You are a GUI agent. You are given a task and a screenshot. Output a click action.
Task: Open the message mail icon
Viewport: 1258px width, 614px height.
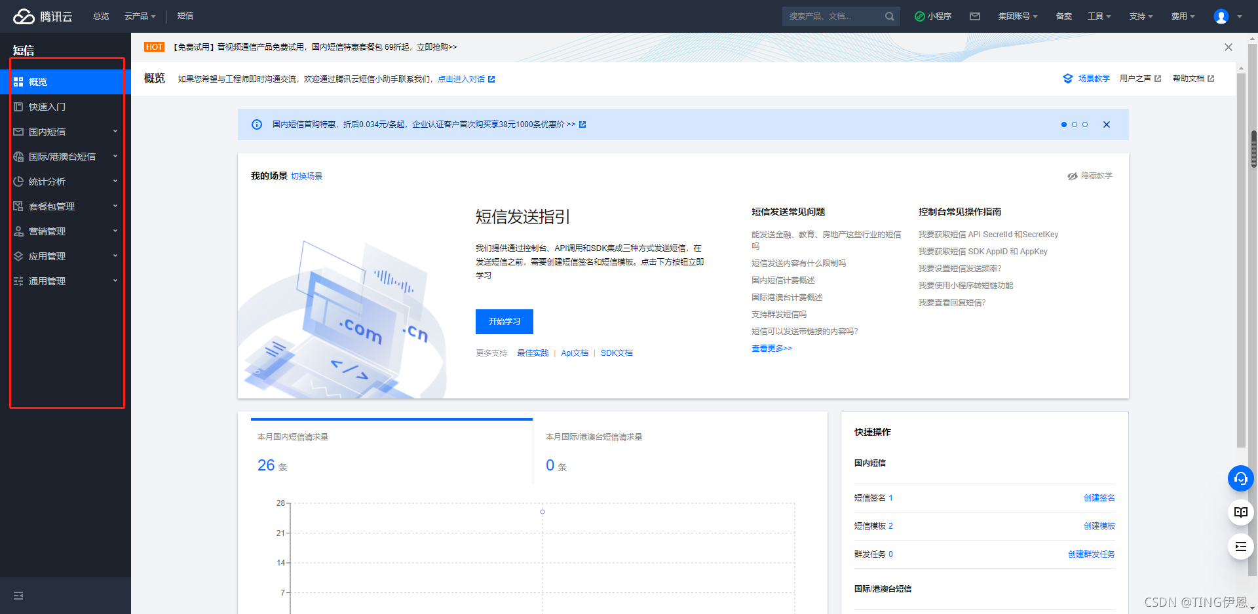(x=975, y=16)
